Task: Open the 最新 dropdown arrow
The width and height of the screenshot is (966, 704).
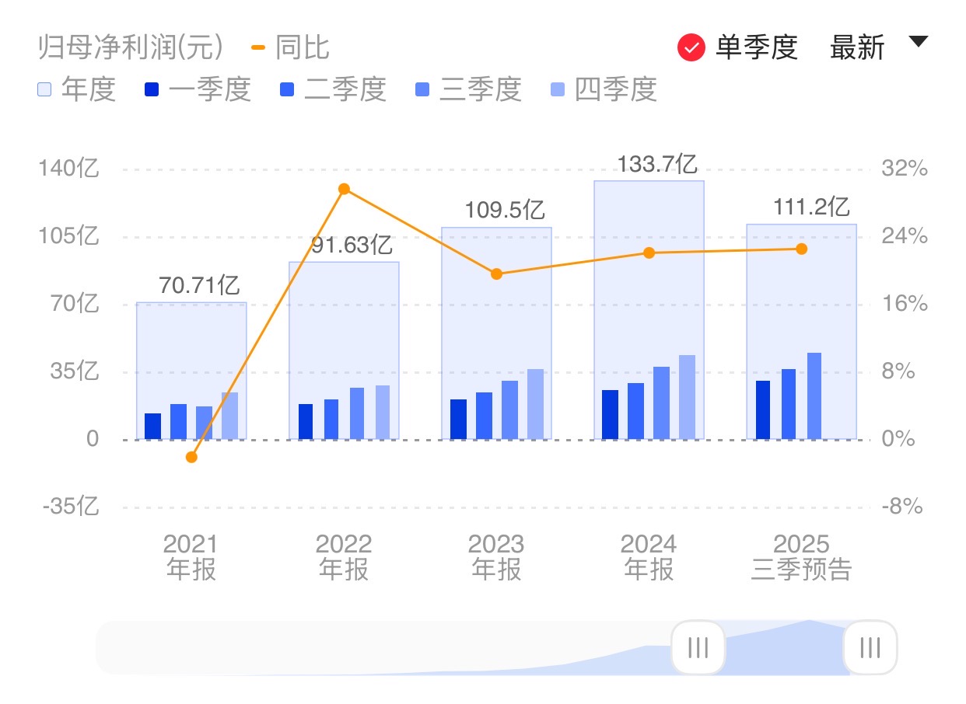Action: 919,42
